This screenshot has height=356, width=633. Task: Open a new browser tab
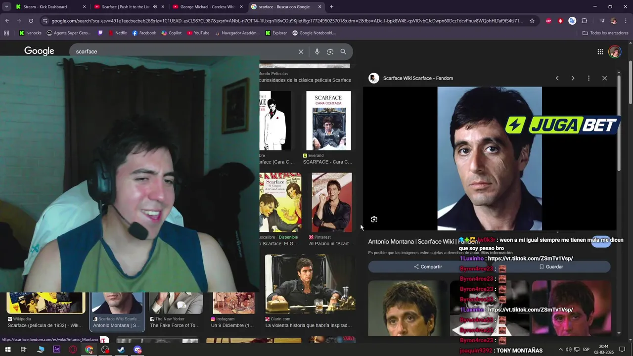(x=331, y=7)
